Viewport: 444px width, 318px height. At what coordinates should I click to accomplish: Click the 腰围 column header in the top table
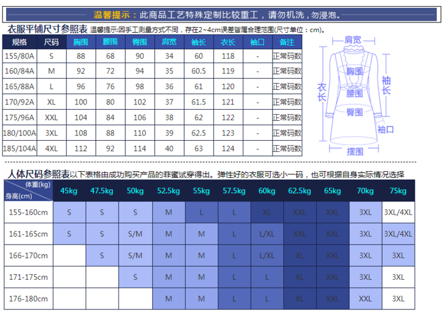click(110, 42)
